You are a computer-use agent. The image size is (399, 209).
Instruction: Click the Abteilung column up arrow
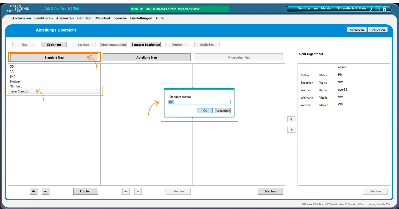[126, 191]
